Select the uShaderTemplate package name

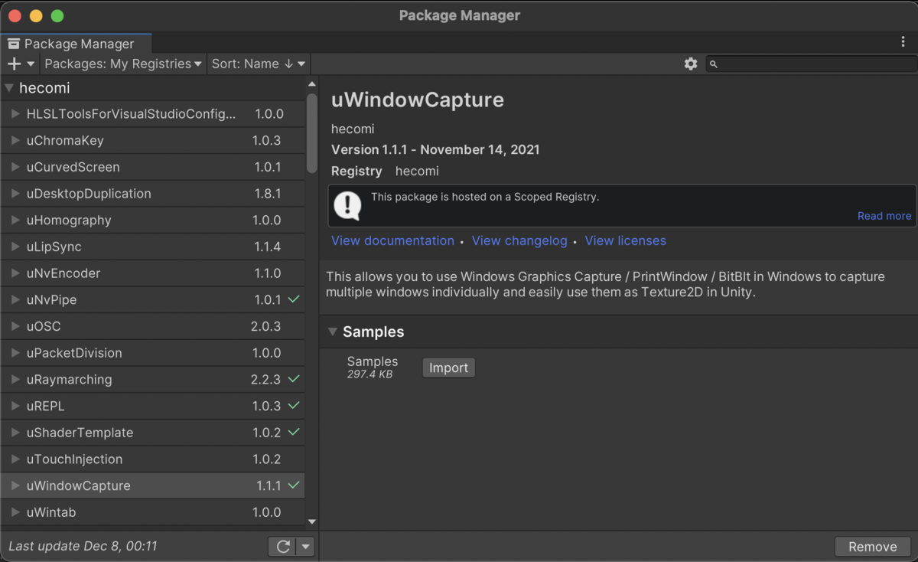pyautogui.click(x=80, y=433)
